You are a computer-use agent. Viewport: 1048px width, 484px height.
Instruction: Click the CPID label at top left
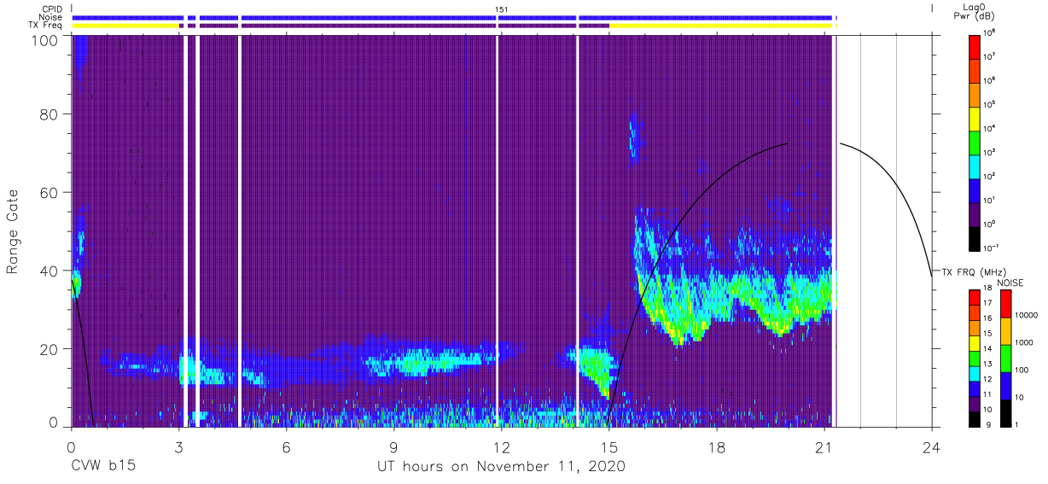[x=51, y=9]
